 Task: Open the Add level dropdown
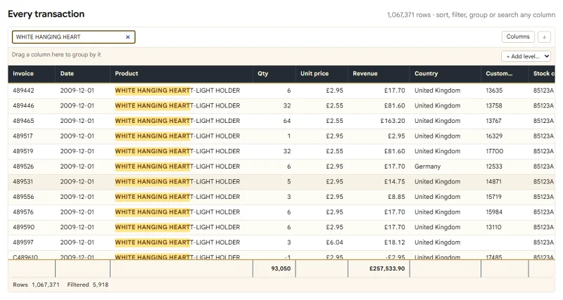click(526, 56)
